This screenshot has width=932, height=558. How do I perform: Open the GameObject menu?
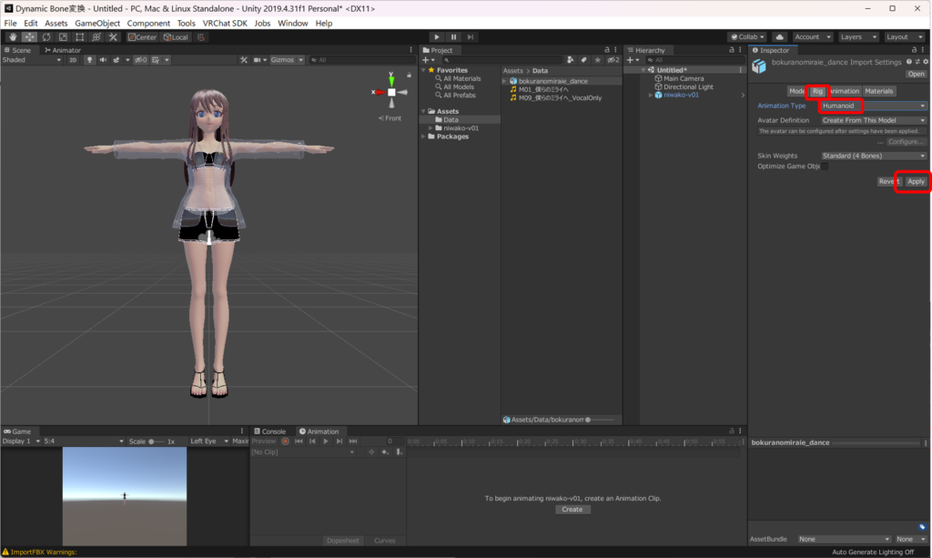tap(97, 23)
